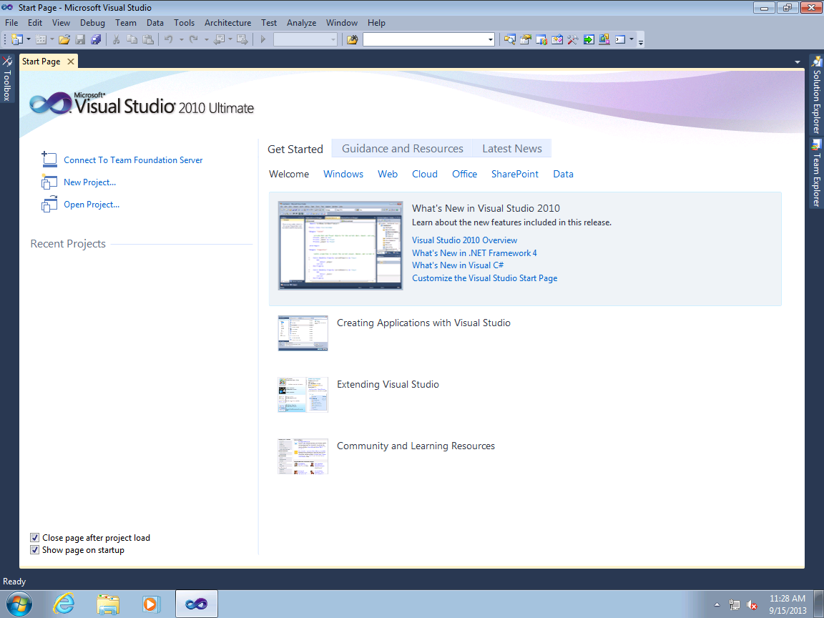
Task: Click the Navigate Forward icon
Action: 242,39
